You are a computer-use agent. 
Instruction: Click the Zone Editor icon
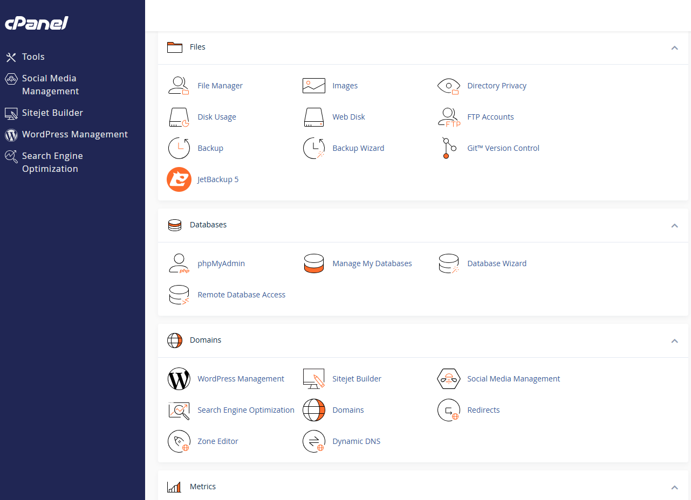[179, 441]
